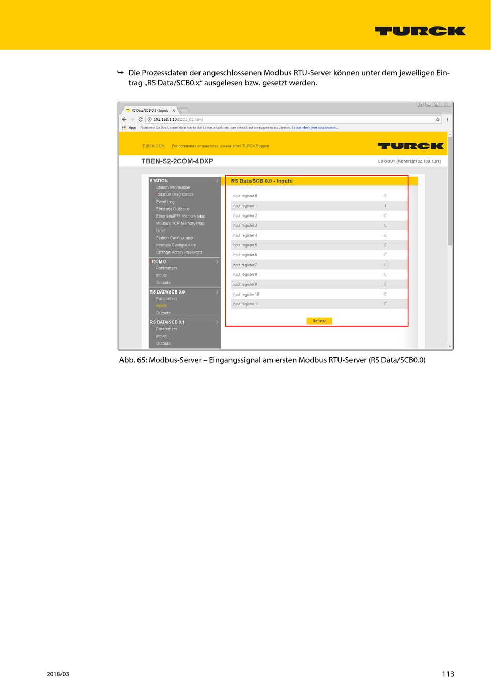Click the 'Input register 3' label

pos(244,226)
